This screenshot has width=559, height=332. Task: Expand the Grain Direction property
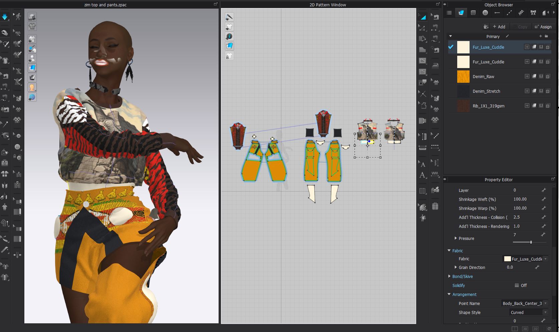pyautogui.click(x=456, y=267)
